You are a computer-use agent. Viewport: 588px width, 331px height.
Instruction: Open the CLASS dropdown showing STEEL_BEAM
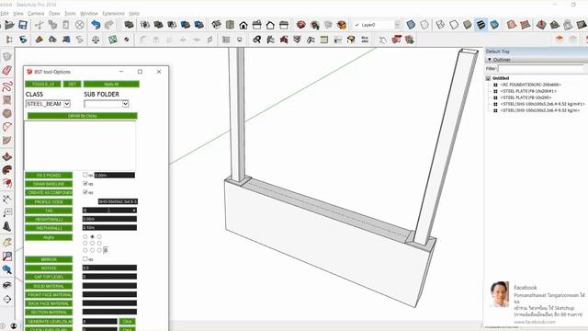(48, 104)
